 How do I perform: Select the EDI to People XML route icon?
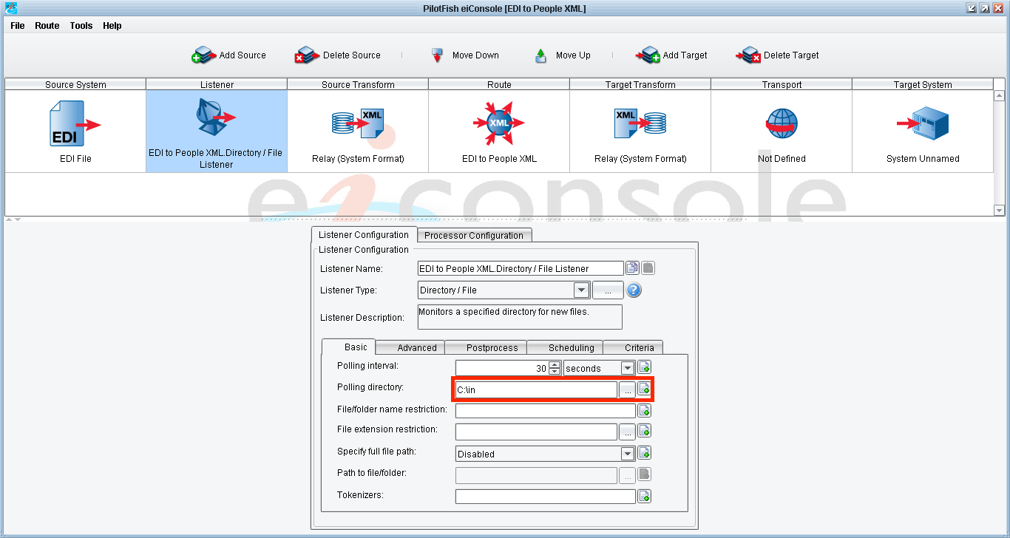click(499, 123)
